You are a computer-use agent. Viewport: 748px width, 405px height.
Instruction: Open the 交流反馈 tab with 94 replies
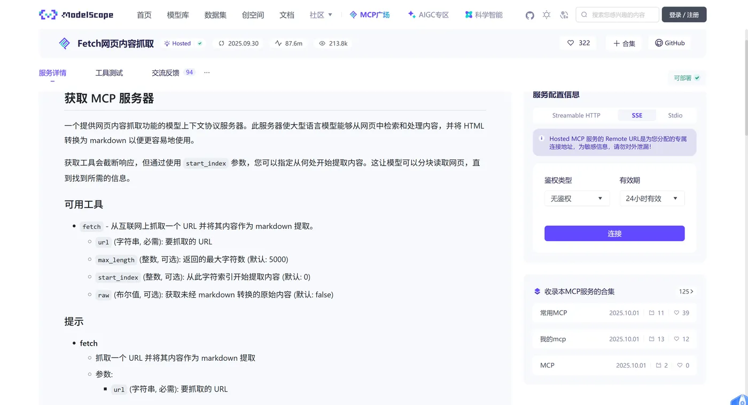tap(166, 72)
